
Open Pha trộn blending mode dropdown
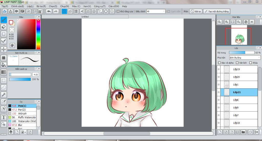pyautogui.click(x=245, y=57)
